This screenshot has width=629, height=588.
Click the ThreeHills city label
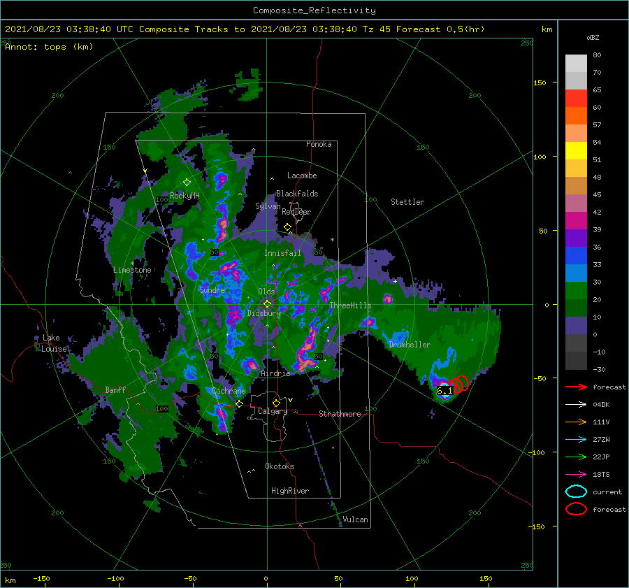350,306
